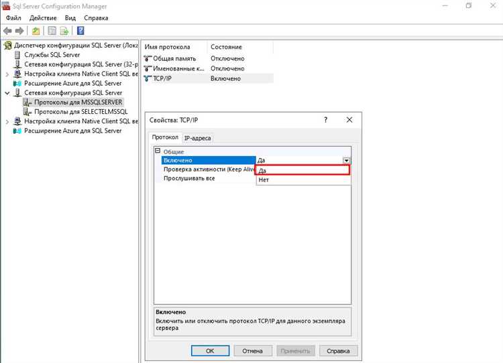Select Протоколы для SELECTELMSSQL in the tree

tap(80, 112)
